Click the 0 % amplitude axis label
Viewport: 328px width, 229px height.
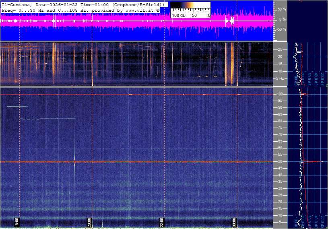pyautogui.click(x=282, y=19)
